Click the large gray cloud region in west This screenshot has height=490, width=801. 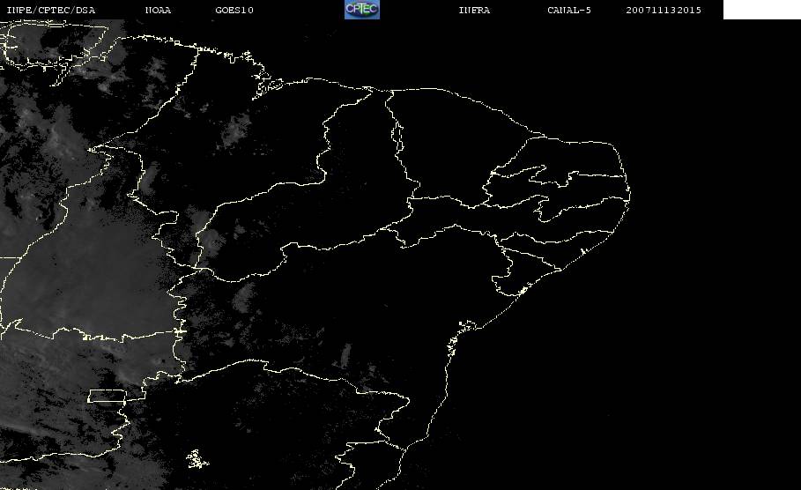tap(88, 282)
